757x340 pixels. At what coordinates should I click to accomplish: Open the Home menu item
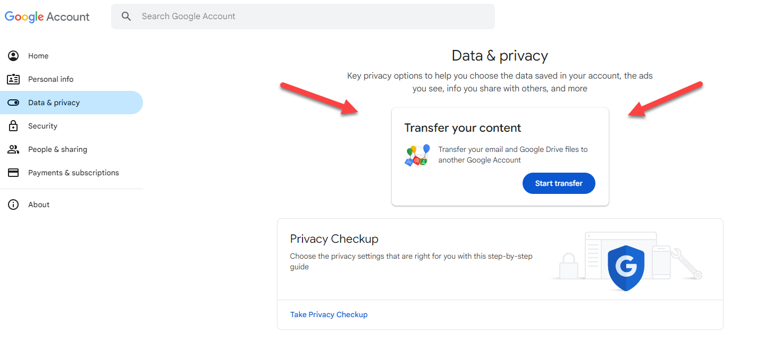tap(38, 56)
